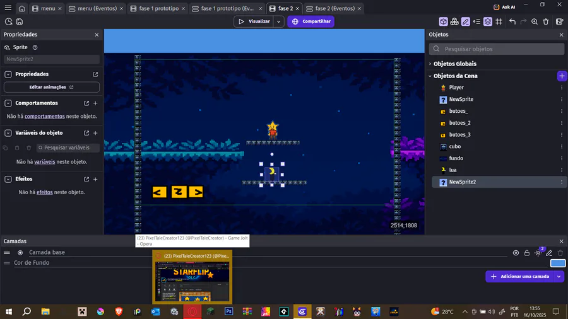Collapse the Objetos da Cena group
The width and height of the screenshot is (568, 319).
coord(430,76)
